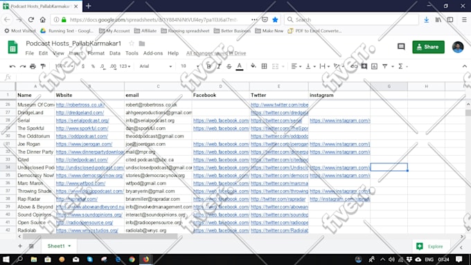Viewport: 471px width, 265px height.
Task: Click the Undo icon in toolbar
Action: 12,66
